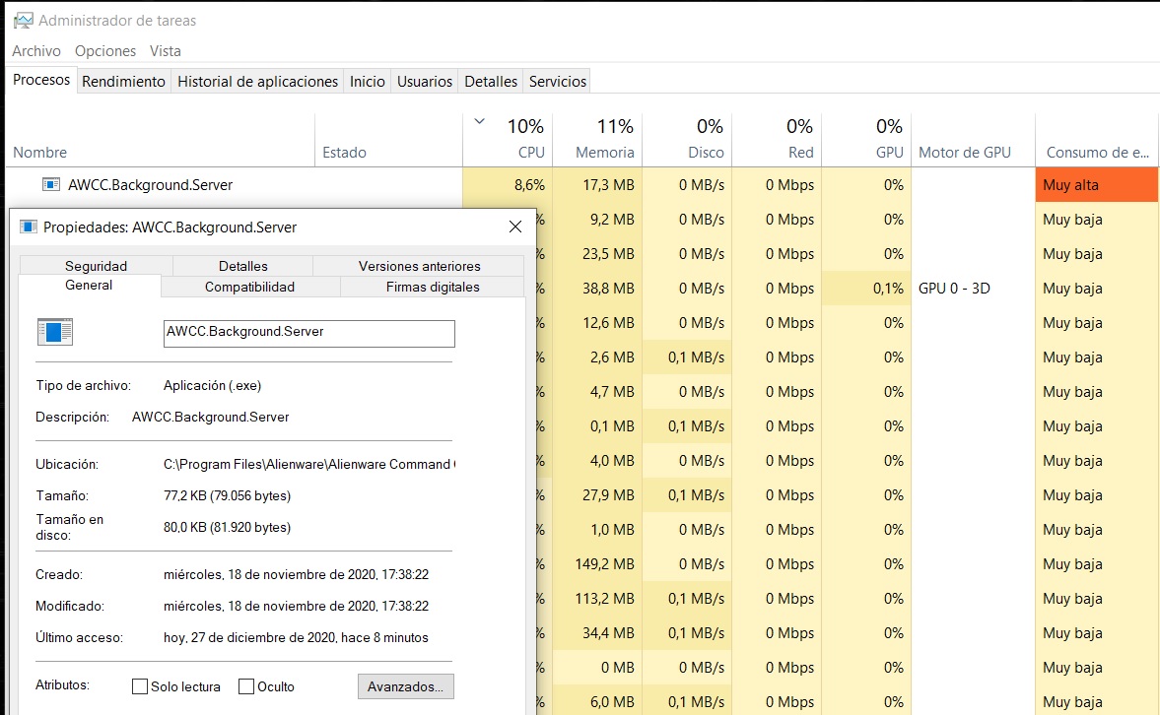This screenshot has height=715, width=1160.
Task: Click the Descripción value text
Action: [210, 417]
